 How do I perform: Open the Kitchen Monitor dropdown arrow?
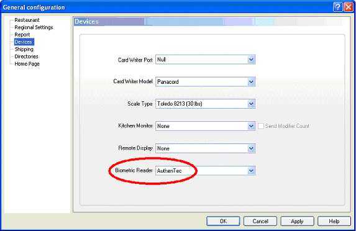251,126
